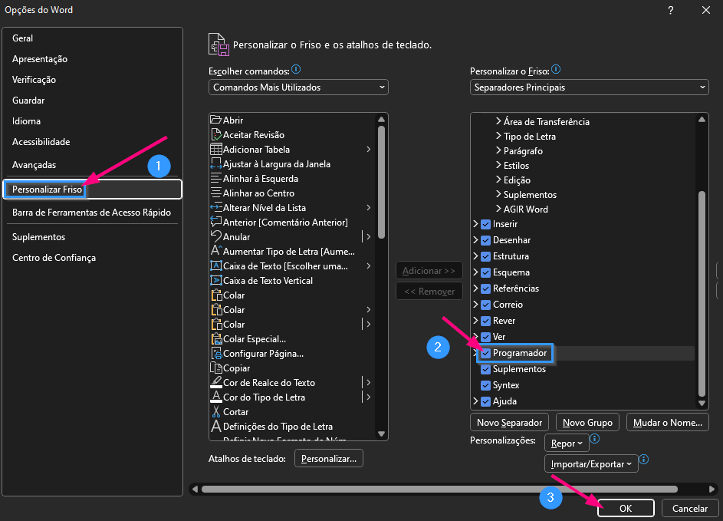Click the Aceitar Revisão command icon
Image resolution: width=723 pixels, height=521 pixels.
coord(215,135)
